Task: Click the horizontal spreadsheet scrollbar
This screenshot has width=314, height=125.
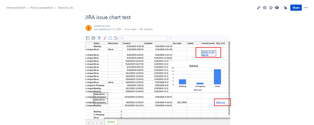Action: [x=167, y=118]
